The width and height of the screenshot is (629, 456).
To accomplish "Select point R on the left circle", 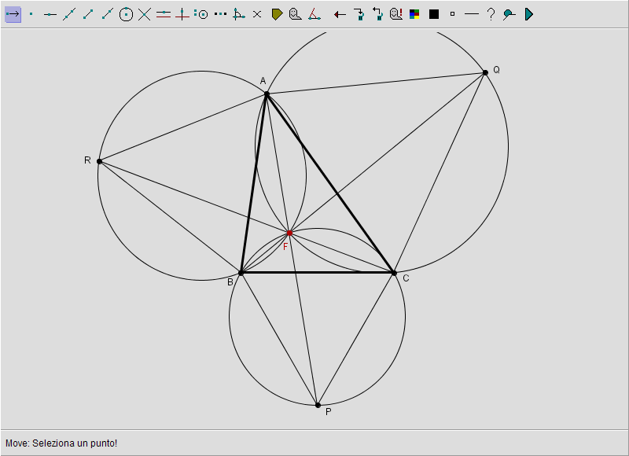I will (x=100, y=161).
